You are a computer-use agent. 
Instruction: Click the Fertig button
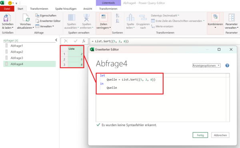[200, 135]
